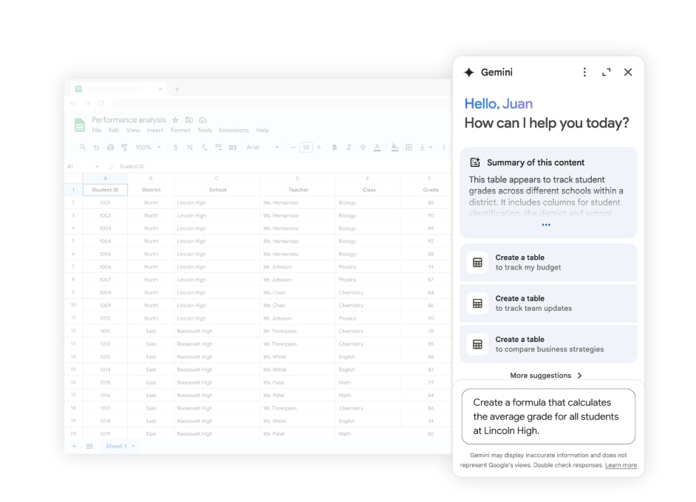This screenshot has height=502, width=696.
Task: Format selection as currency
Action: (x=174, y=147)
